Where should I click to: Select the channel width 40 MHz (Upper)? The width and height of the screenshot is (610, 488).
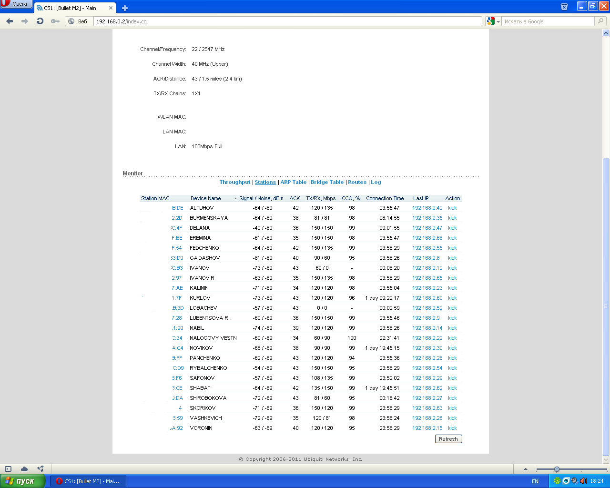click(x=210, y=64)
